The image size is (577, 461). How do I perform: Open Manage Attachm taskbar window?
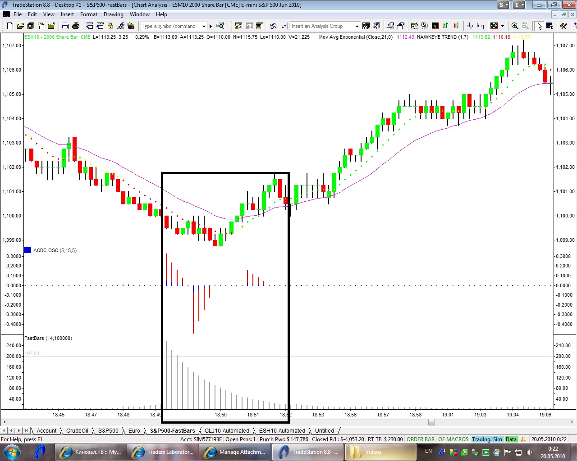(236, 452)
